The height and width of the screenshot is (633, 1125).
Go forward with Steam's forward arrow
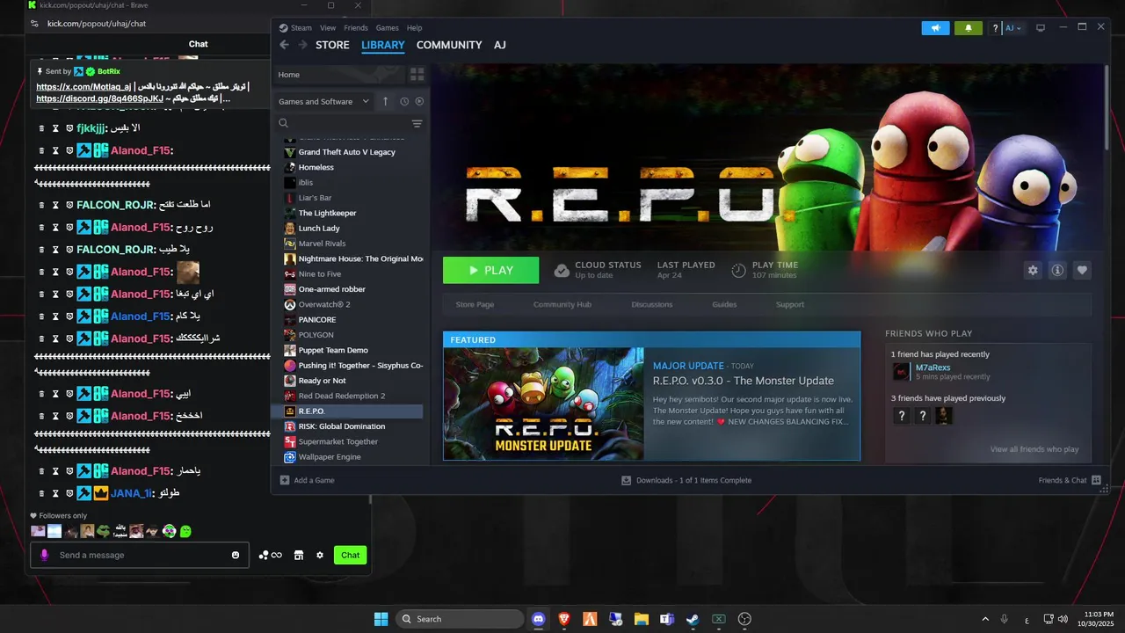click(x=302, y=45)
